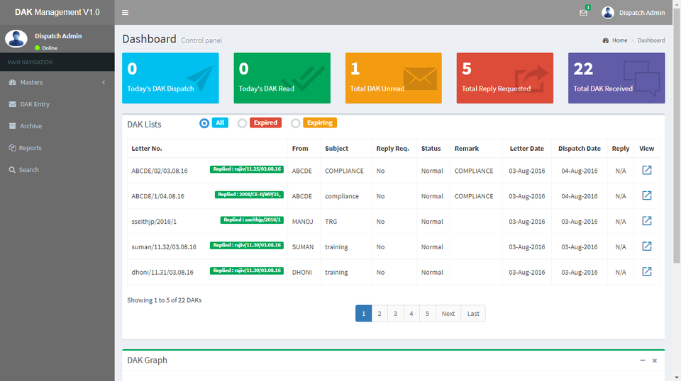Open the mail notifications envelope icon
The width and height of the screenshot is (681, 381).
pos(583,13)
